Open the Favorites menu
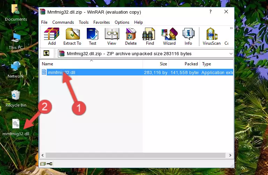 (101, 22)
